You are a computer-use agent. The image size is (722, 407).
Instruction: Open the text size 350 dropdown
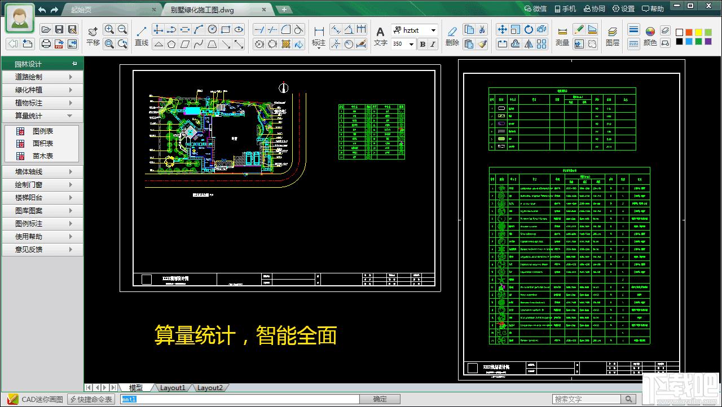coord(411,44)
